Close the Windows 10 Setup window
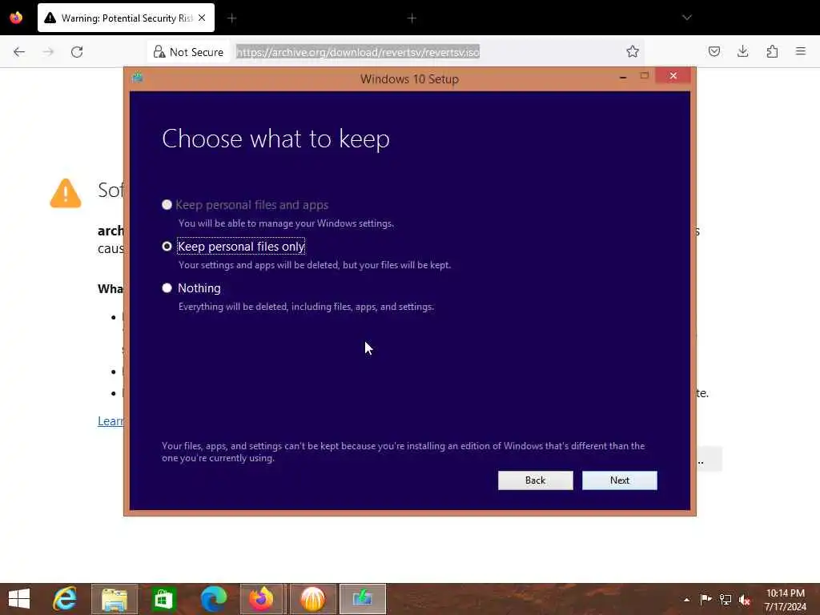The image size is (820, 615). [x=673, y=76]
